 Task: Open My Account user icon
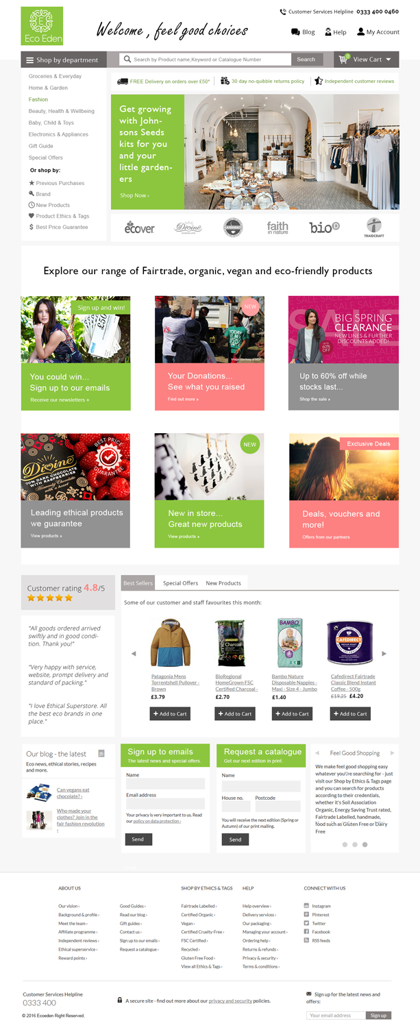pyautogui.click(x=361, y=32)
